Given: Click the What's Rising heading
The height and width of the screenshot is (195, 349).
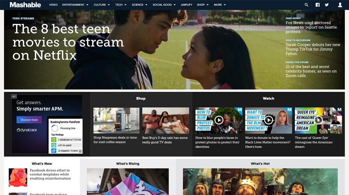Looking at the screenshot, I should pyautogui.click(x=128, y=164).
